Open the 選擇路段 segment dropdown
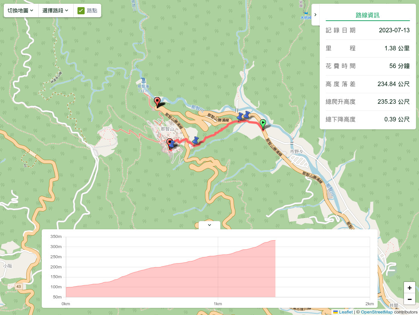The image size is (419, 315). click(x=55, y=11)
